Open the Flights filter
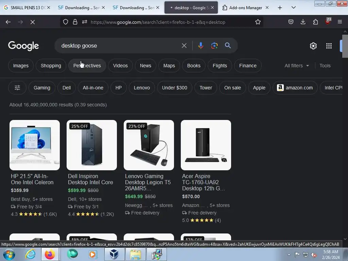 pyautogui.click(x=220, y=66)
